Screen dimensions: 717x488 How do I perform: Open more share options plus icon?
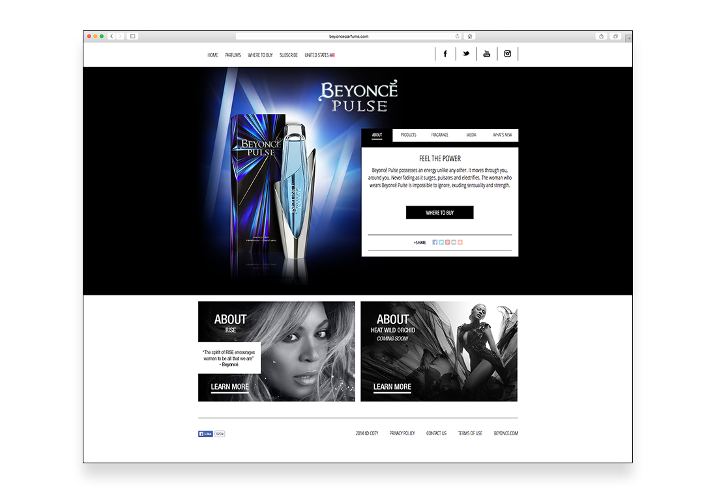pos(460,243)
